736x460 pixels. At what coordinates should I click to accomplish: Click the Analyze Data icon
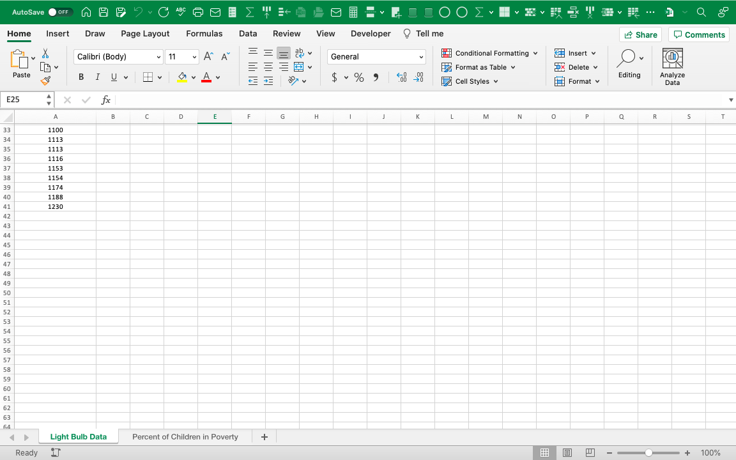coord(672,66)
